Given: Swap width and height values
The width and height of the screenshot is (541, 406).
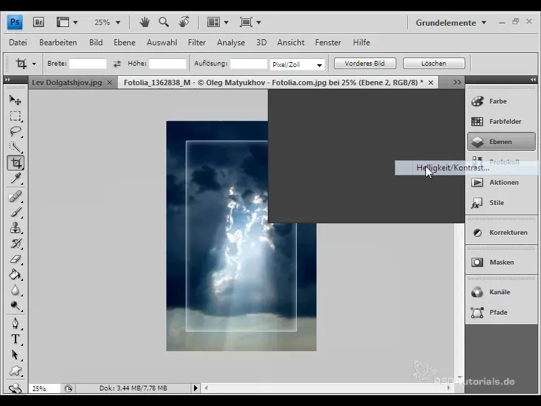Looking at the screenshot, I should click(117, 64).
